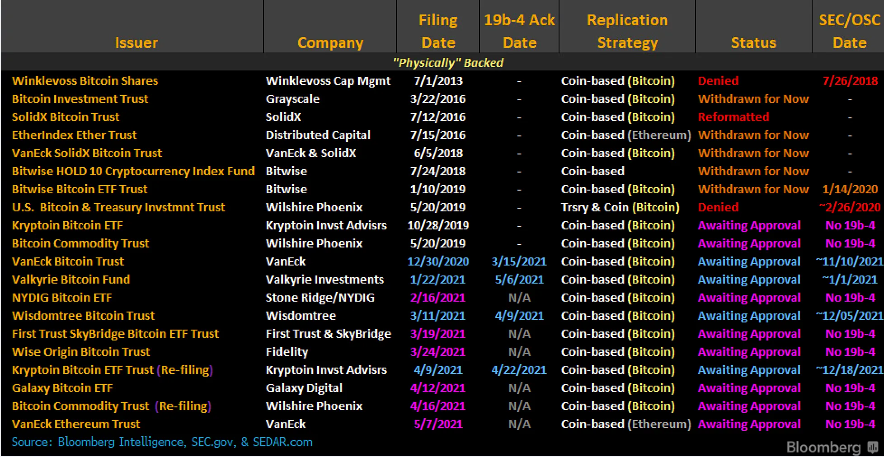Viewport: 884px width, 457px height.
Task: Click the Reformatted status for SolidX
Action: (734, 117)
